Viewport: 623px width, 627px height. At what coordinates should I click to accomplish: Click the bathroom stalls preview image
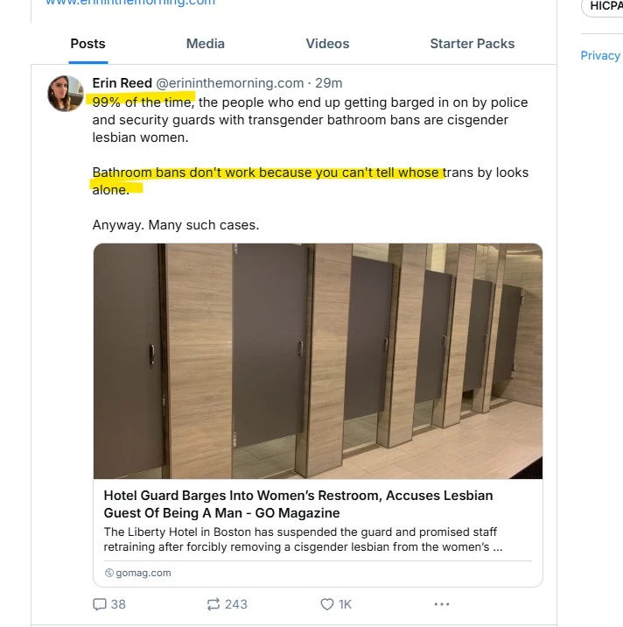318,361
